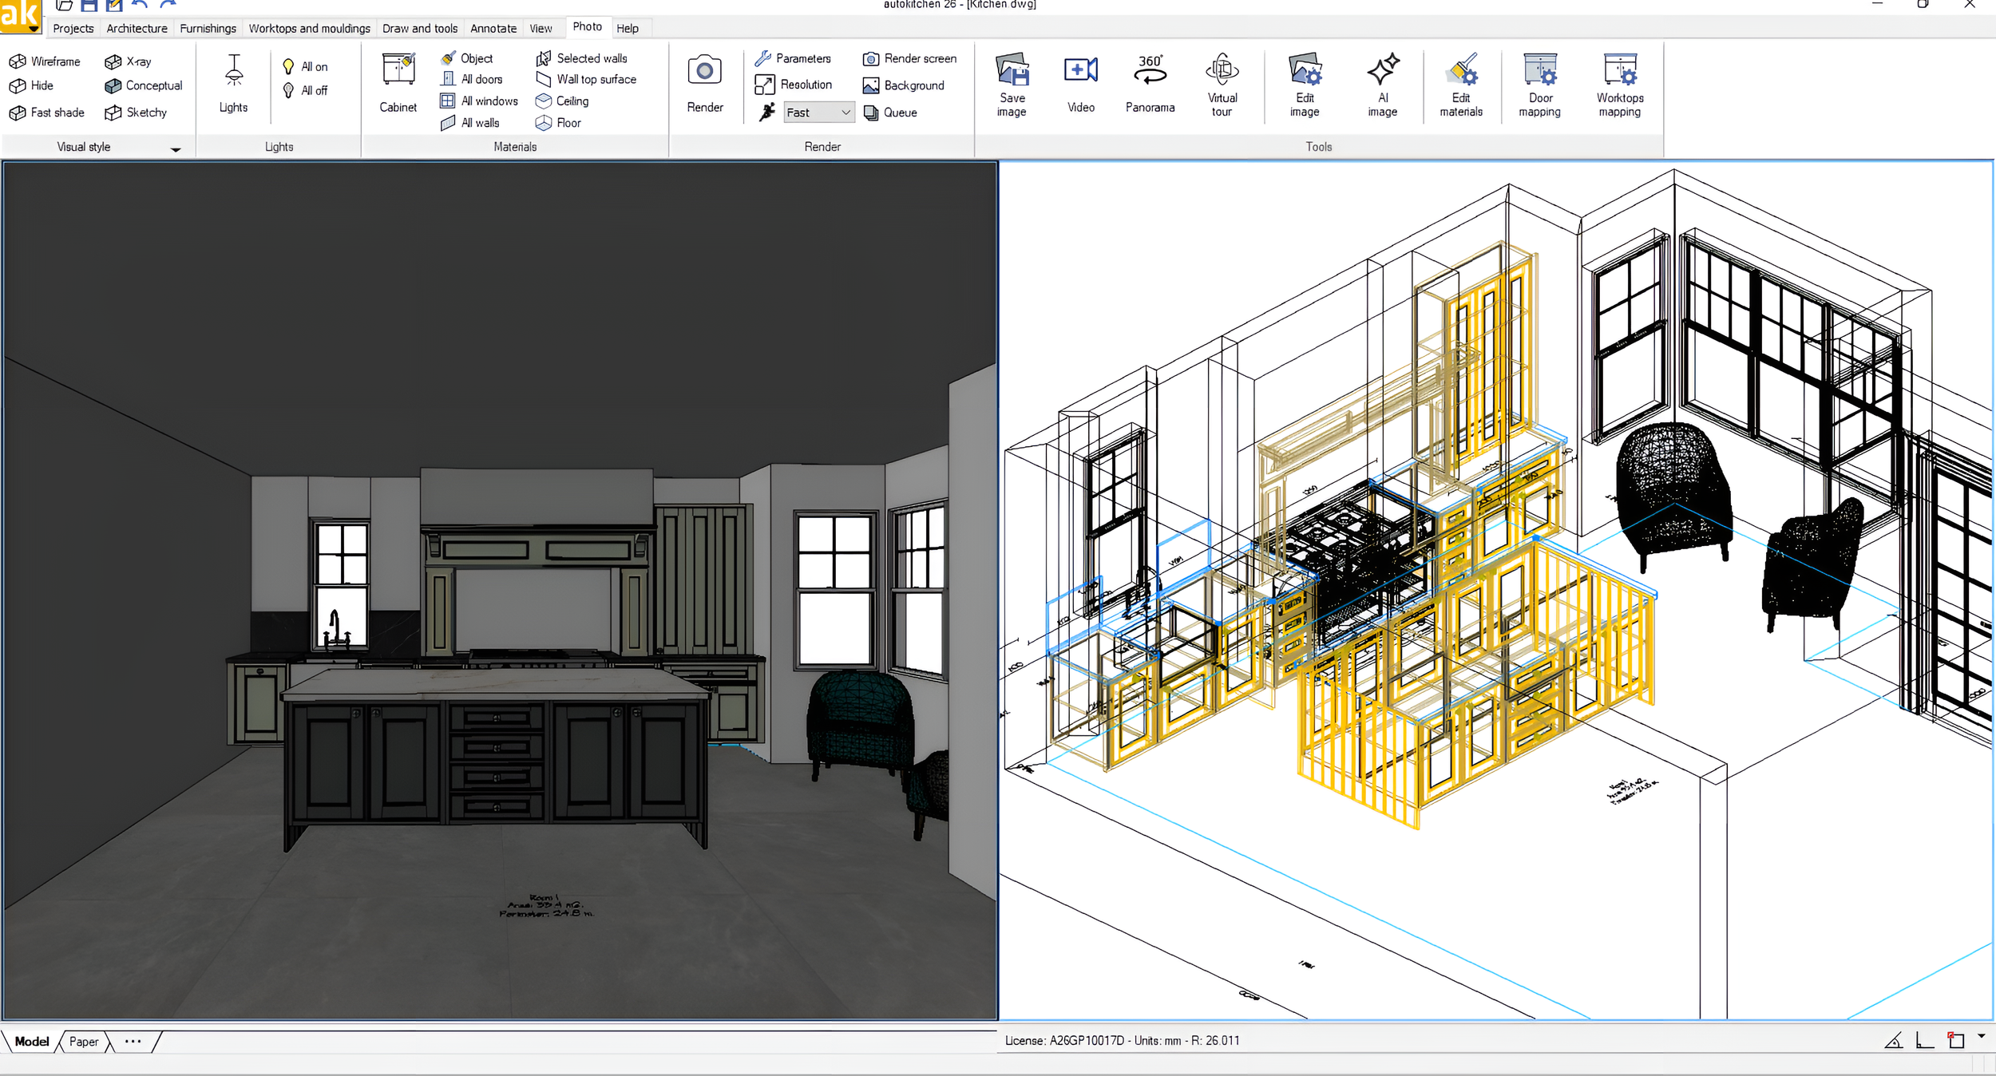Viewport: 1996px width, 1076px height.
Task: Apply the Fast shade visual style
Action: pyautogui.click(x=46, y=113)
